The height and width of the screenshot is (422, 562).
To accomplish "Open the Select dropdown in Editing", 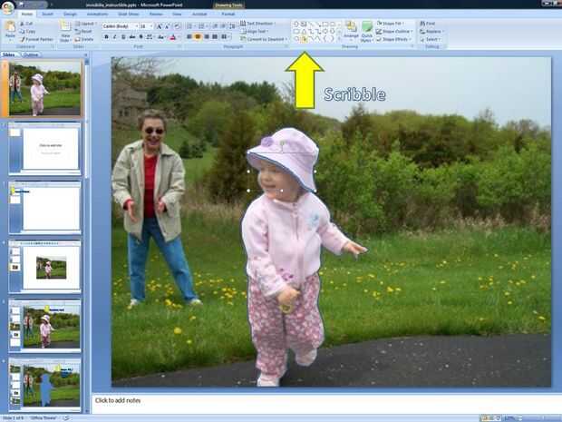I will 430,39.
